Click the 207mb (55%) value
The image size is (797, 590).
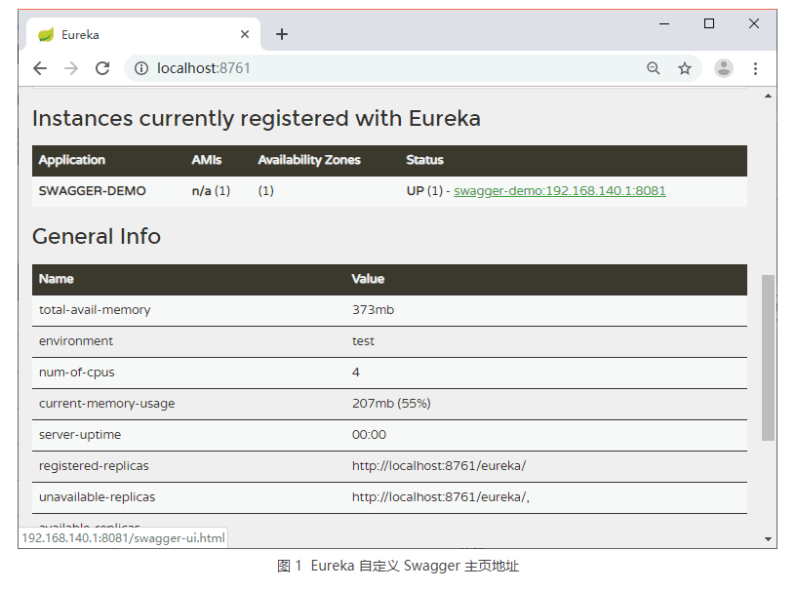coord(391,403)
